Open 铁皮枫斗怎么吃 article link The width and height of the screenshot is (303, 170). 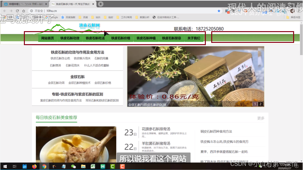tap(224, 142)
